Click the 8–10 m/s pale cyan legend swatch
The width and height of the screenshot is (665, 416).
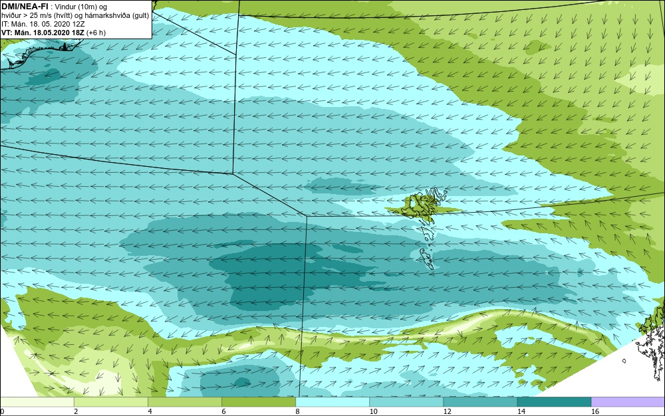click(x=332, y=402)
